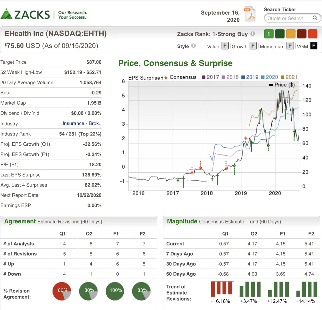Click the bright red rank box
The width and height of the screenshot is (322, 310).
pyautogui.click(x=313, y=34)
